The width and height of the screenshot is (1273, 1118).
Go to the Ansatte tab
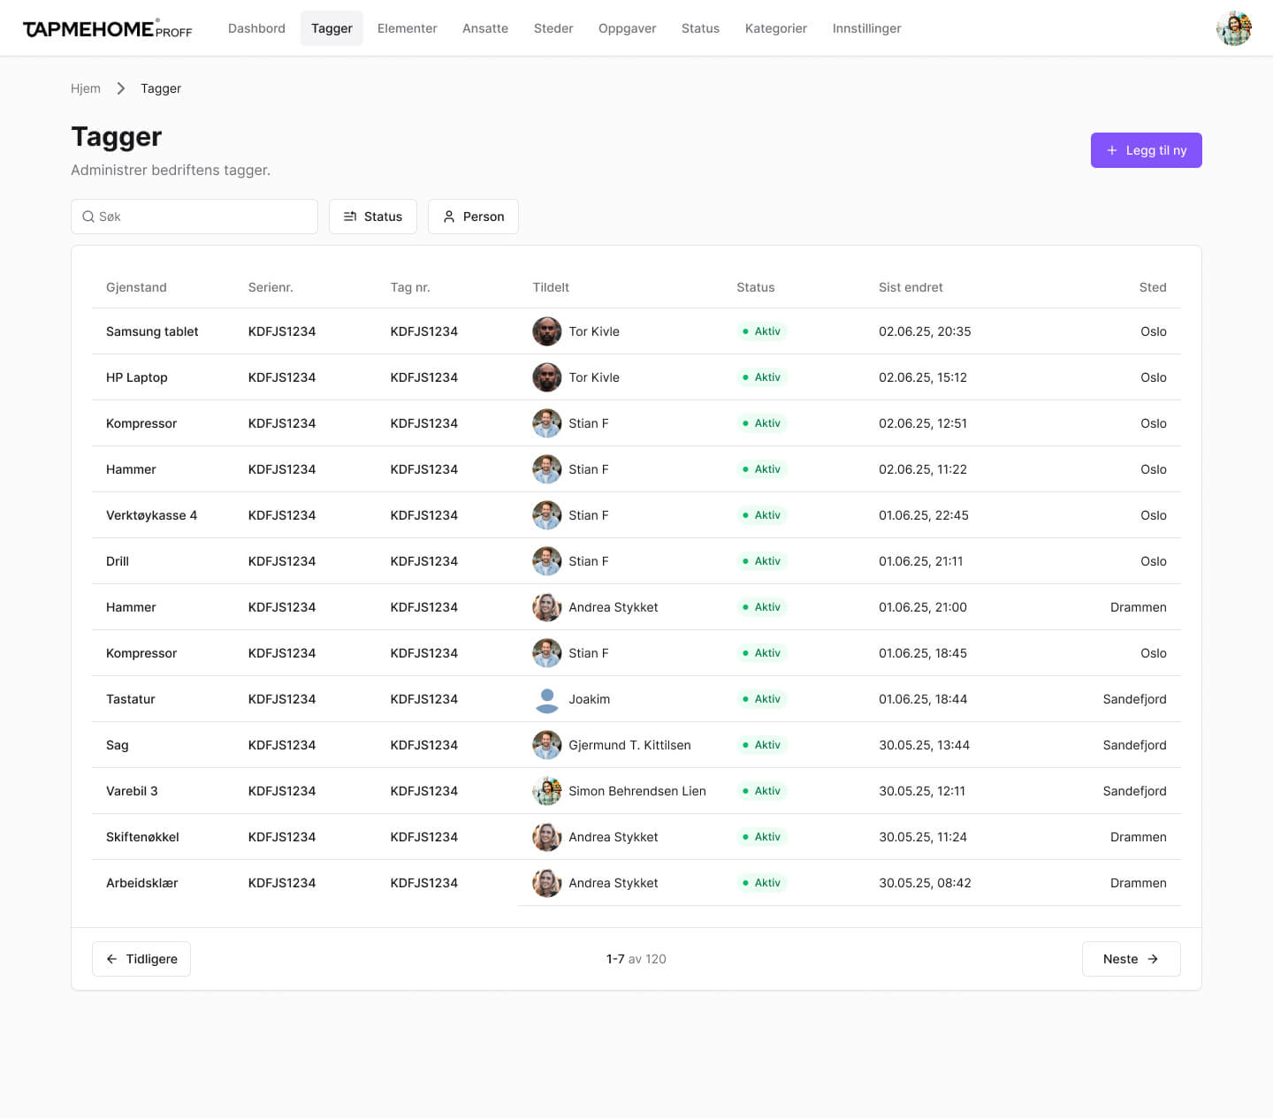click(x=484, y=28)
